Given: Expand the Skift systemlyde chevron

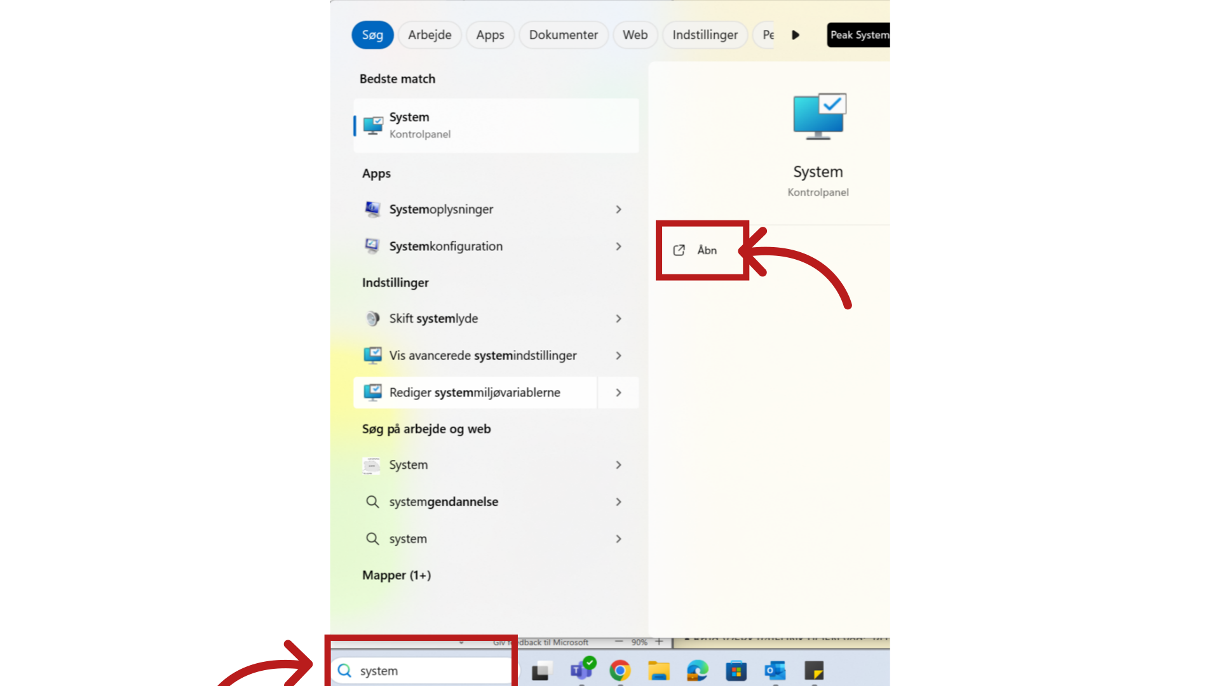Looking at the screenshot, I should click(x=618, y=319).
